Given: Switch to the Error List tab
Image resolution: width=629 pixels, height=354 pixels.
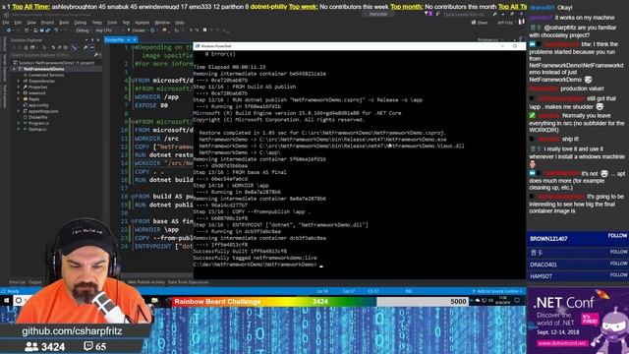Looking at the screenshot, I should pos(17,282).
